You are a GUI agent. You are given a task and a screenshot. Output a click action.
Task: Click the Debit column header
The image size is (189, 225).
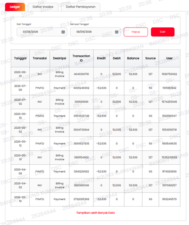(117, 58)
